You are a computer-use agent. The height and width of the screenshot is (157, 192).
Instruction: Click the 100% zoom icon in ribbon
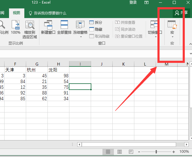[16, 27]
